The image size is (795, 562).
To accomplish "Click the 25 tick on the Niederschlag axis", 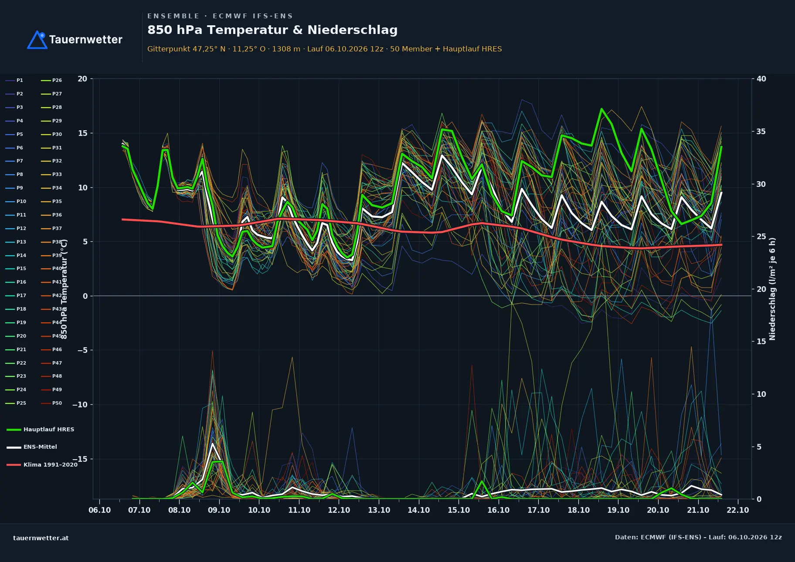I will tap(761, 237).
